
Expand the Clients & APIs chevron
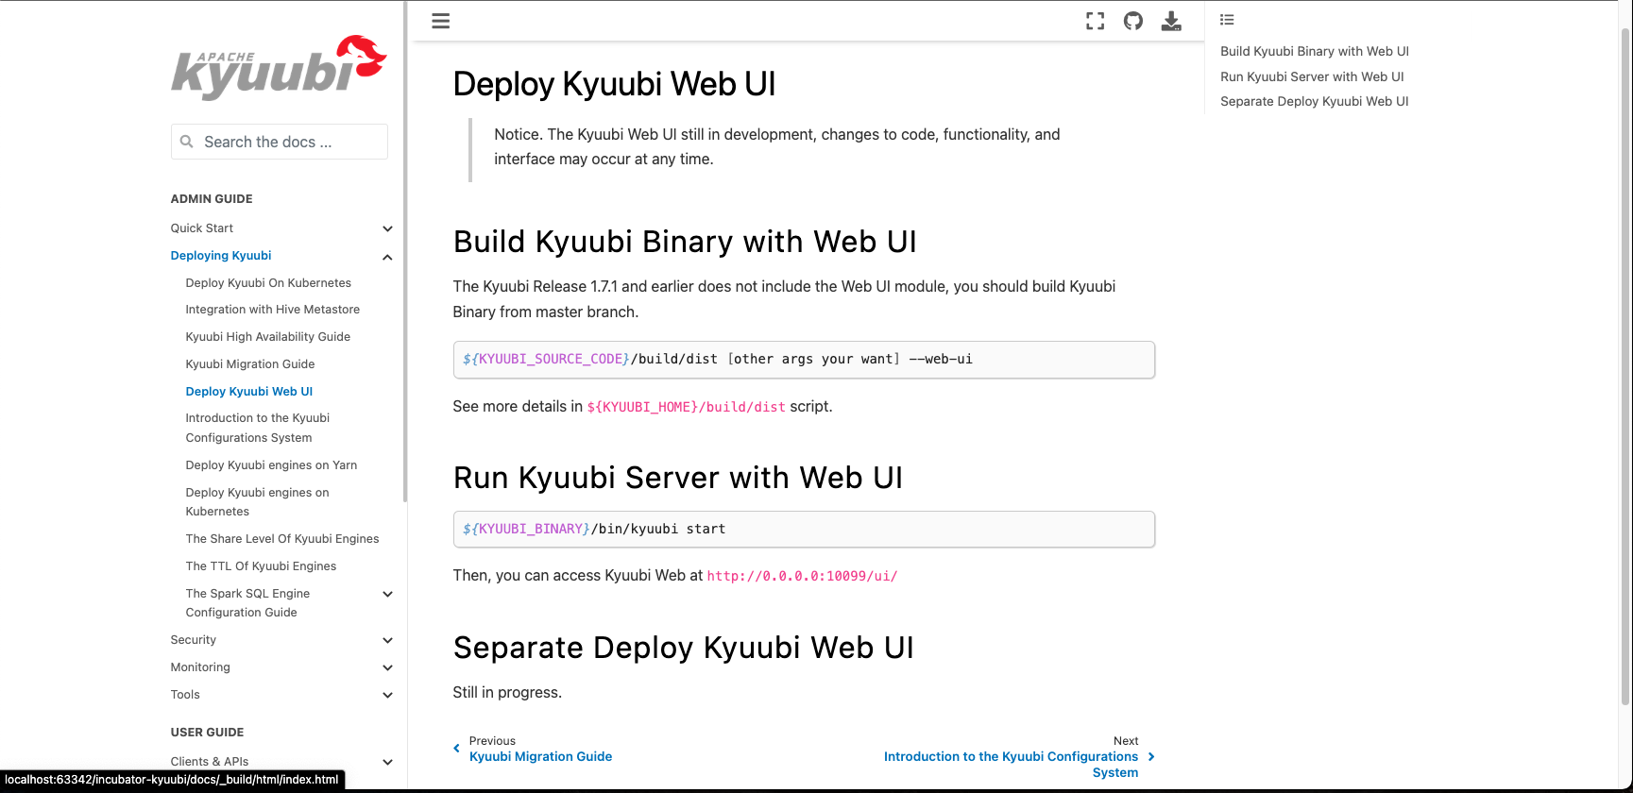[x=387, y=762]
